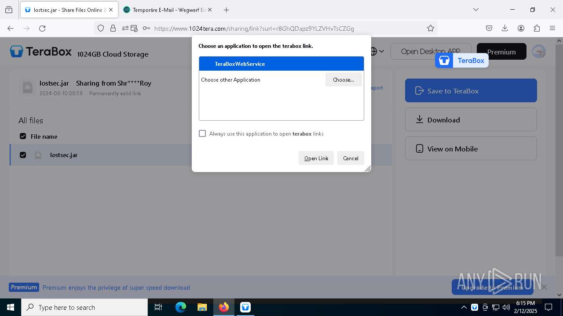Click the Report link
This screenshot has height=316, width=563.
pyautogui.click(x=377, y=88)
